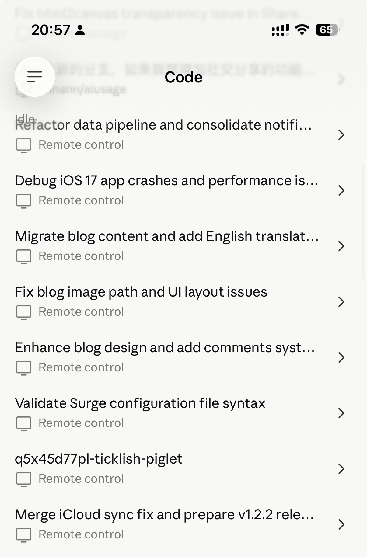This screenshot has width=367, height=557.
Task: Click monitor icon under q5x45d77pl-ticklish-piglet
Action: tap(24, 479)
